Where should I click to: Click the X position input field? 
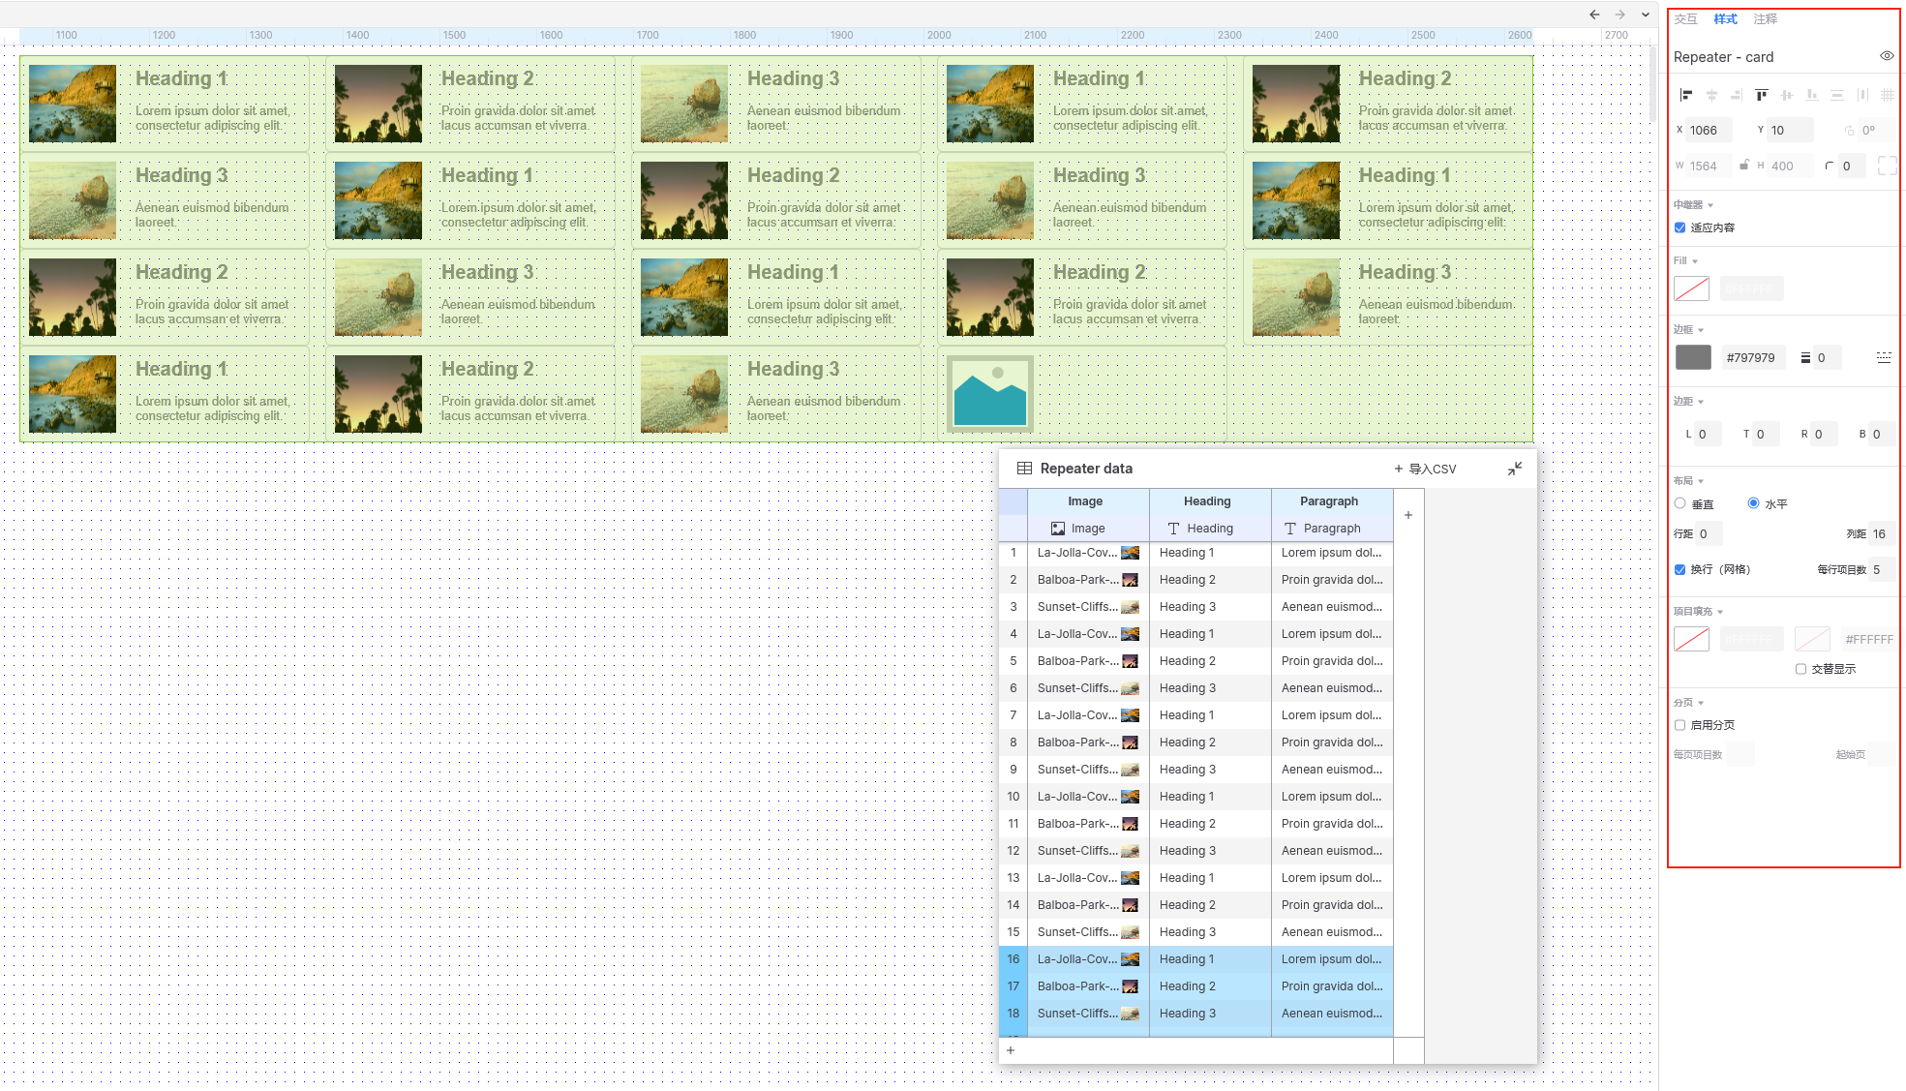pyautogui.click(x=1709, y=130)
